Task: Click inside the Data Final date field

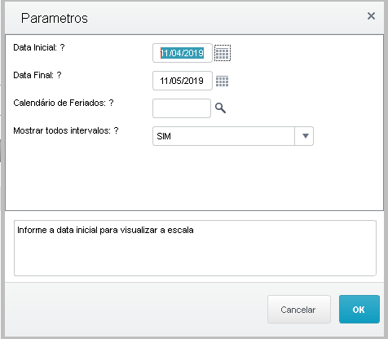Action: pos(183,81)
